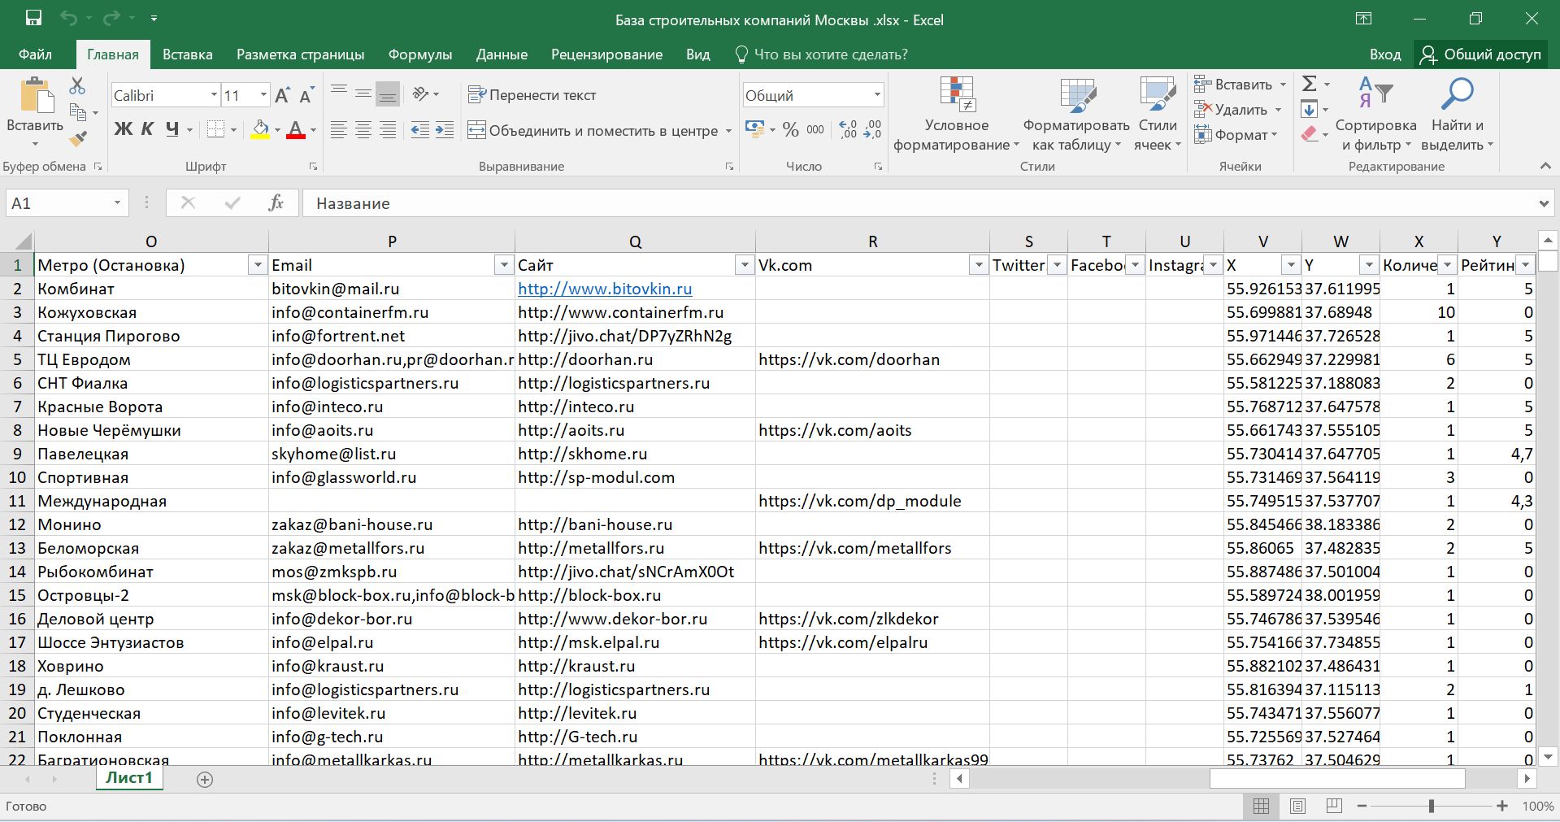Click the Increase Font Size icon
The image size is (1560, 822).
[282, 96]
